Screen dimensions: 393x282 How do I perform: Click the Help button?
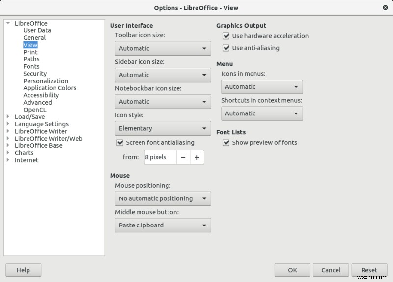[23, 270]
